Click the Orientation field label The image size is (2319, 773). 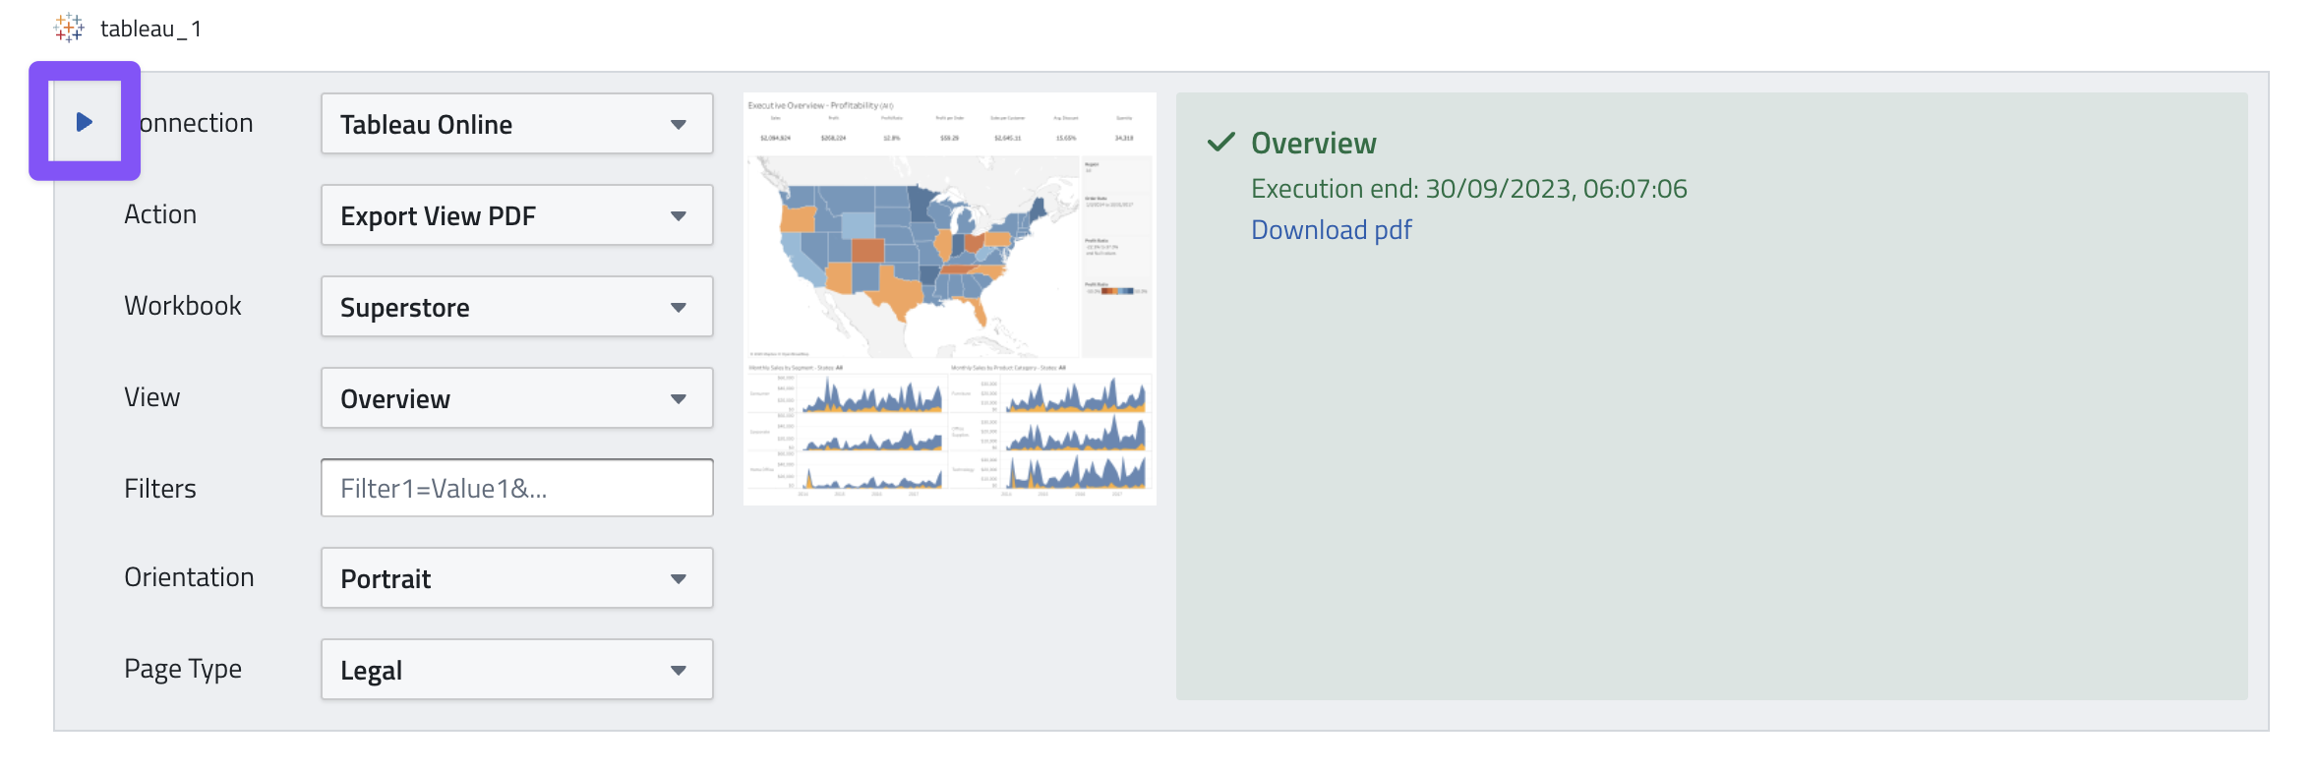tap(189, 577)
